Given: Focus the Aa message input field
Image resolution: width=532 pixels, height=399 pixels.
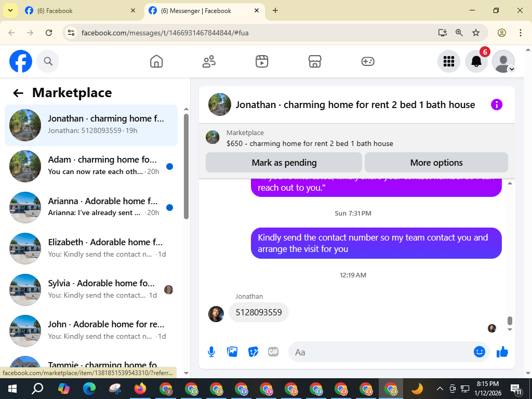Looking at the screenshot, I should point(382,352).
